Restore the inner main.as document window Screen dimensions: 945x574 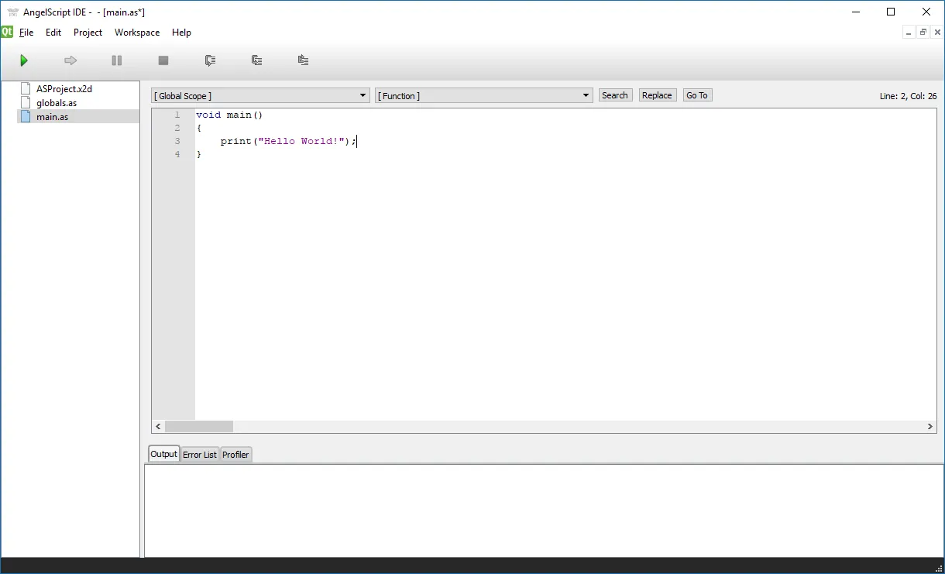(923, 33)
